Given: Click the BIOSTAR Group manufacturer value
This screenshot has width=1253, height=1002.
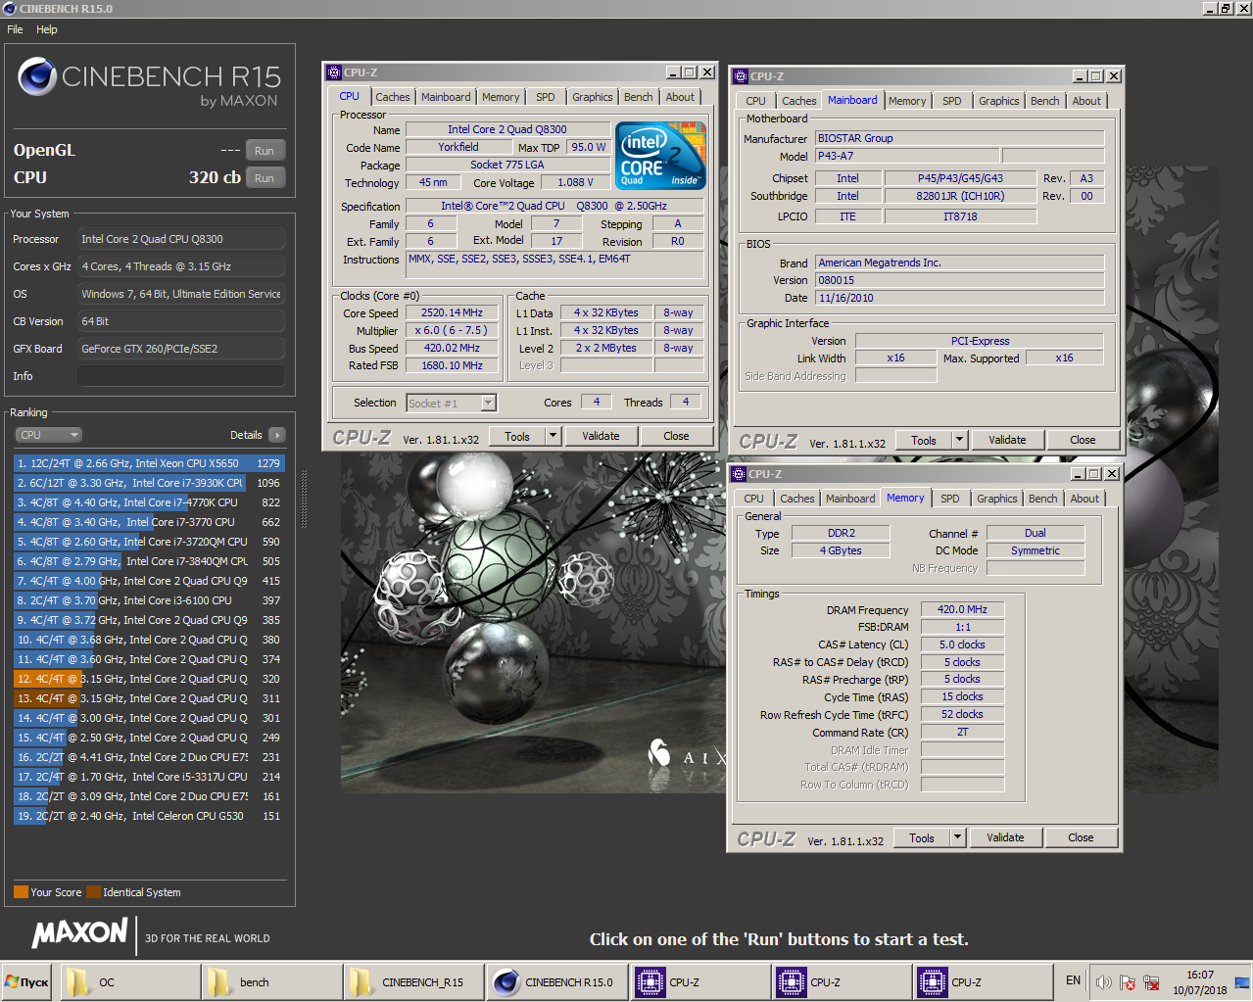Looking at the screenshot, I should pos(960,138).
